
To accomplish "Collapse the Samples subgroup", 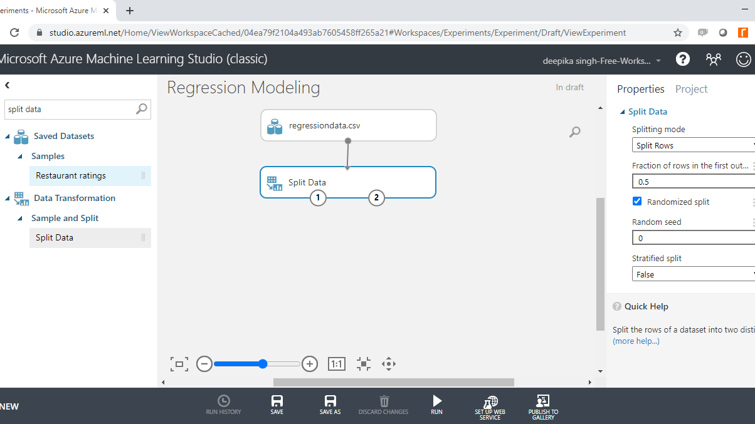I will [19, 157].
